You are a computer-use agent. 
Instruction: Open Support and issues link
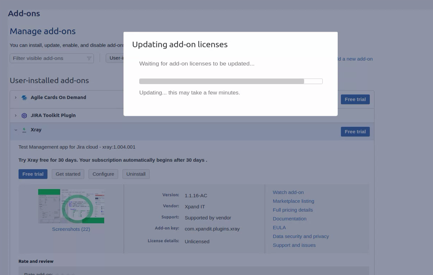(x=294, y=245)
